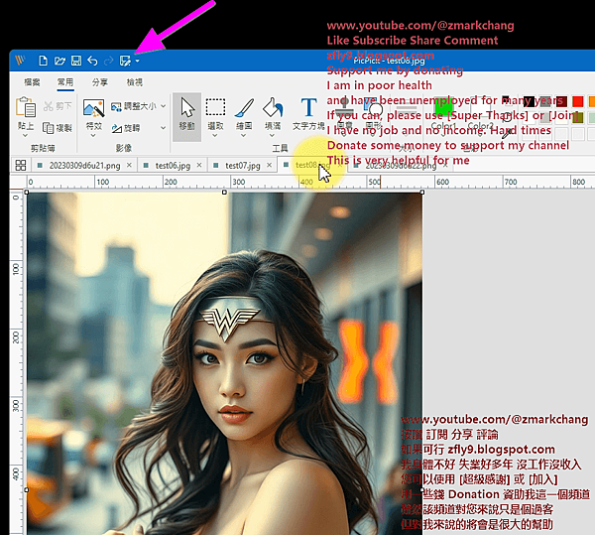The height and width of the screenshot is (535, 595).
Task: Select the eyedropper color picker tool
Action: 507,133
